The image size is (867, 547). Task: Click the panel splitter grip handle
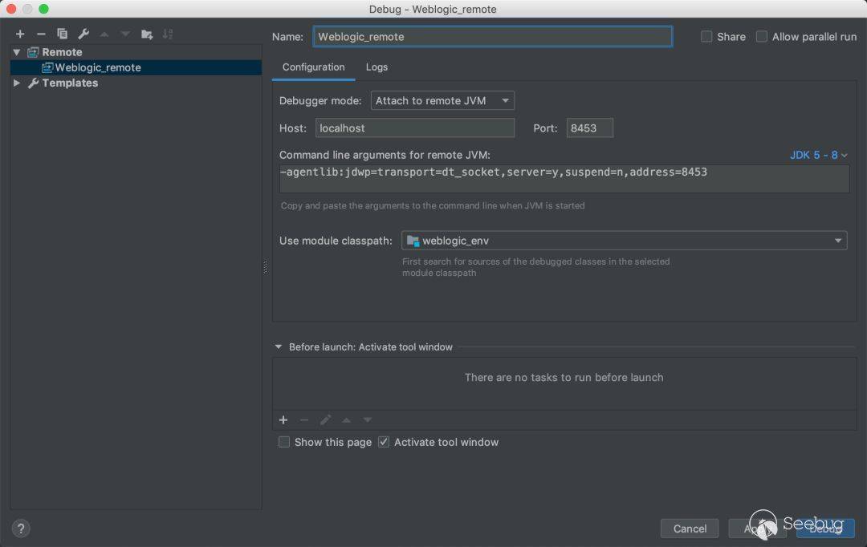266,267
